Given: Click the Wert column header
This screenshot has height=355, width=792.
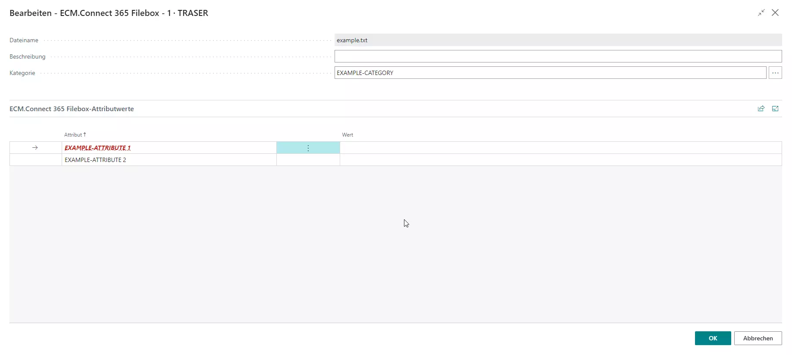Looking at the screenshot, I should point(347,135).
